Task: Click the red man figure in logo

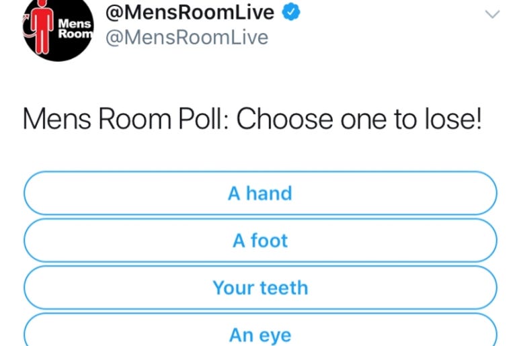Action: (42, 27)
